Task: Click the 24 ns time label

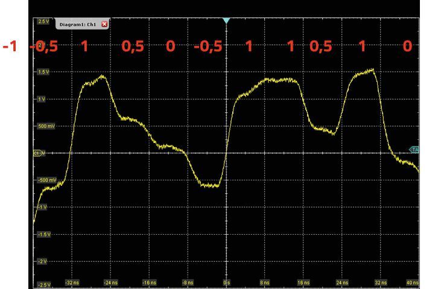Action: pos(342,282)
